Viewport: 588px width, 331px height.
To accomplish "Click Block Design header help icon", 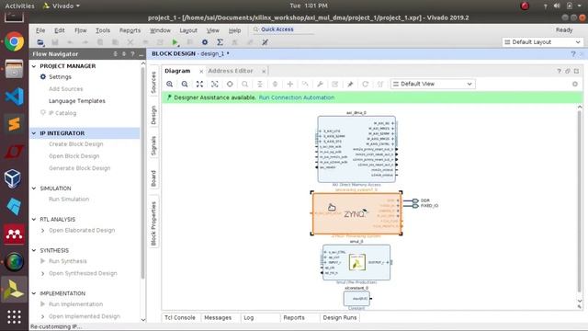I will click(573, 54).
